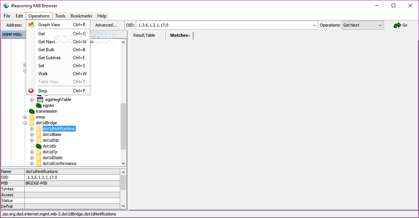Image resolution: width=419 pixels, height=218 pixels.
Task: Click details table scrollbar up arrow
Action: tap(123, 172)
